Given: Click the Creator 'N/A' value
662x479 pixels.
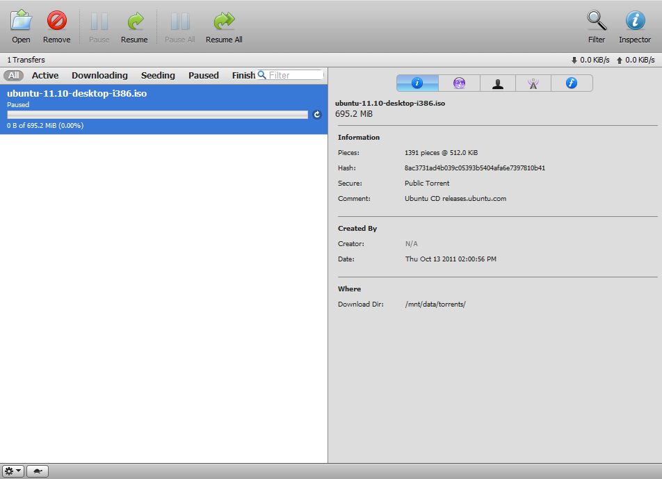Looking at the screenshot, I should click(x=412, y=244).
